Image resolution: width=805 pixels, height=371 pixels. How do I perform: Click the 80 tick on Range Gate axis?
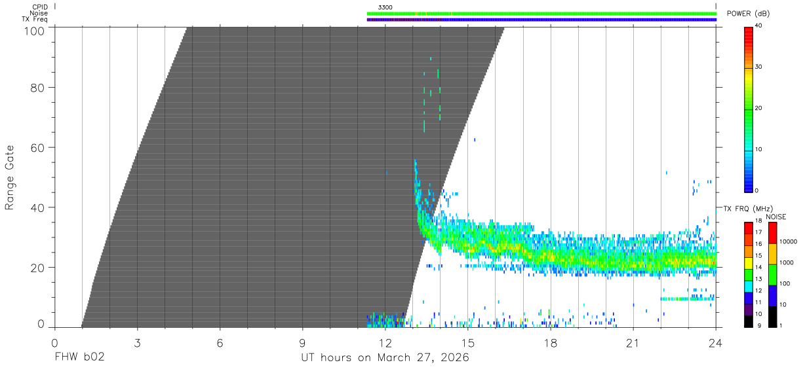[37, 87]
